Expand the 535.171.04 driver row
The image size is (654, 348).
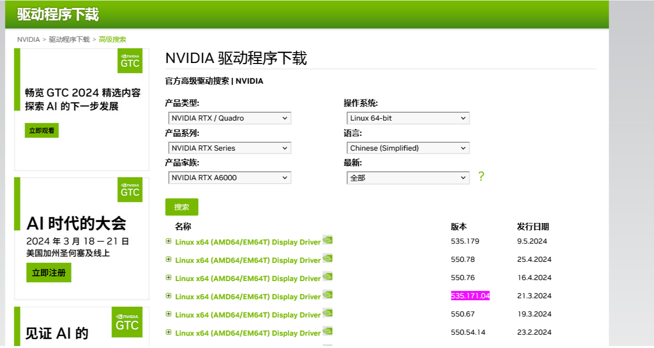[169, 296]
